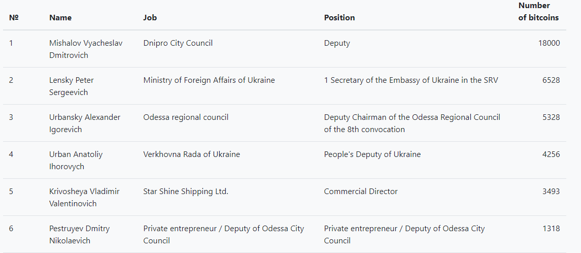The image size is (581, 253).
Task: Click the 6528 bitcoins value
Action: pyautogui.click(x=551, y=80)
